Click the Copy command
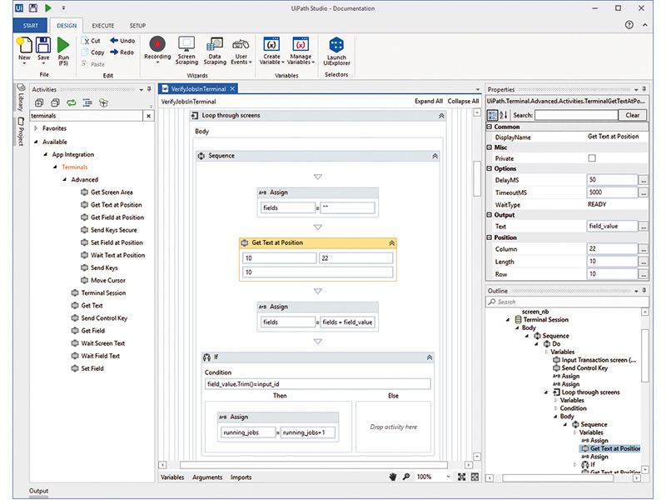 tap(93, 52)
